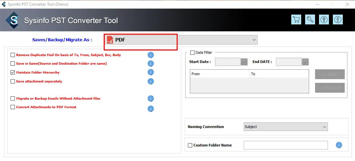The width and height of the screenshot is (355, 161).
Task: Click the red PDF format icon
Action: (x=110, y=40)
